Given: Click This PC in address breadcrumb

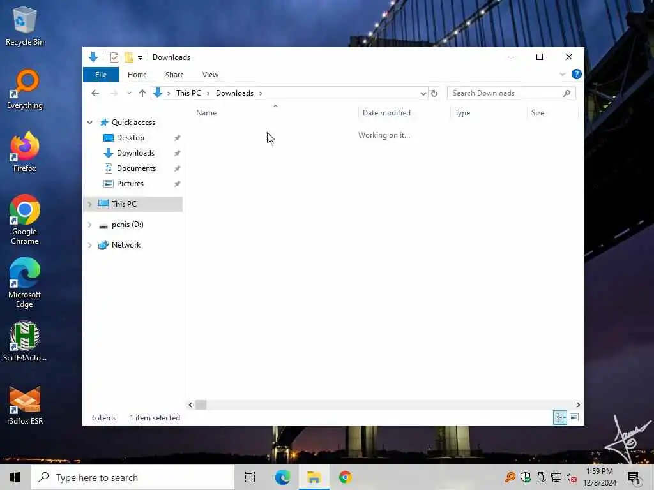Looking at the screenshot, I should 188,93.
